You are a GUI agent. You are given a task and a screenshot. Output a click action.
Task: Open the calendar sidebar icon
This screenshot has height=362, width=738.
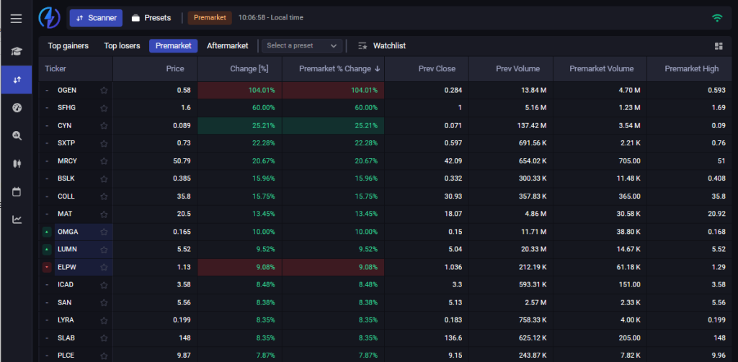click(x=17, y=192)
